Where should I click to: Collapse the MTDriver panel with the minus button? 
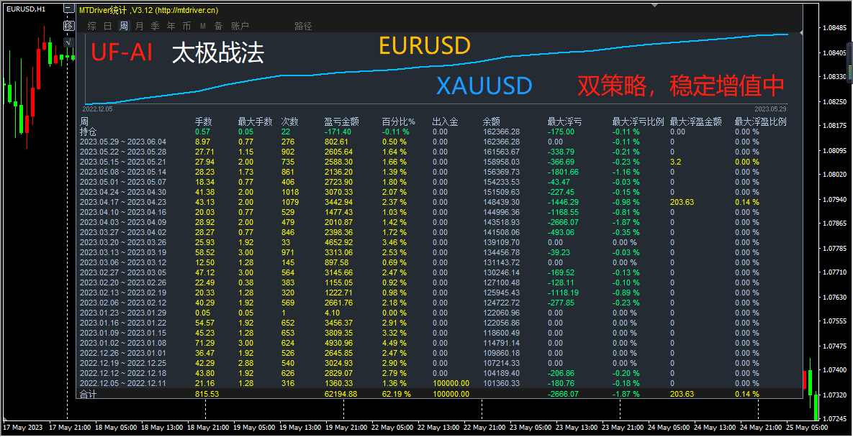coord(68,9)
